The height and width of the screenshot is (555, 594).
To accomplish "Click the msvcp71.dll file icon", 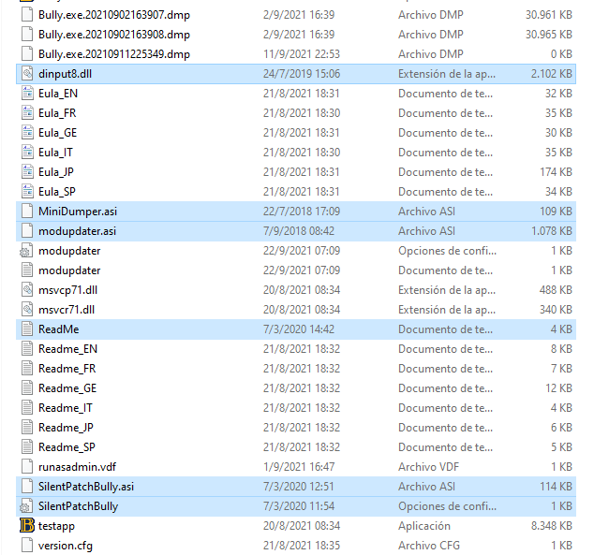I will click(x=27, y=290).
